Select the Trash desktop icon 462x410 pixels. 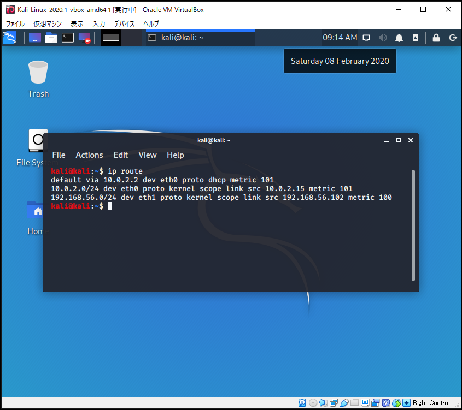point(38,79)
